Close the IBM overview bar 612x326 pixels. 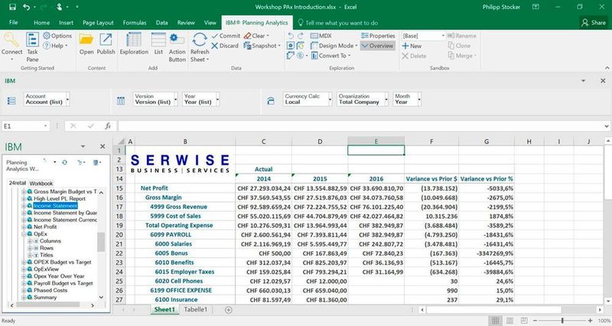coord(603,81)
